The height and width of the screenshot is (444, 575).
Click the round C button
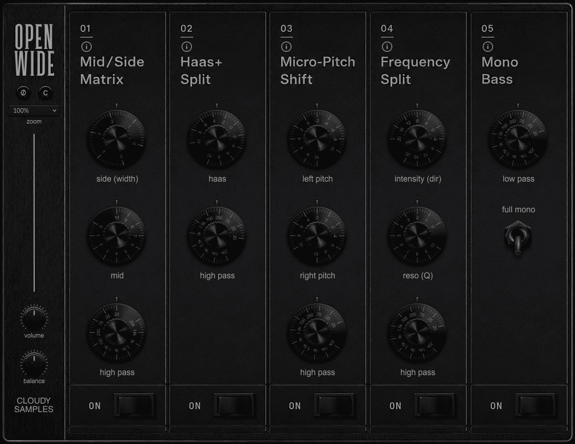tap(46, 93)
